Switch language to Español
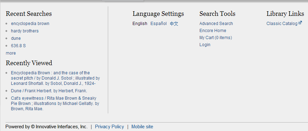 (159, 24)
